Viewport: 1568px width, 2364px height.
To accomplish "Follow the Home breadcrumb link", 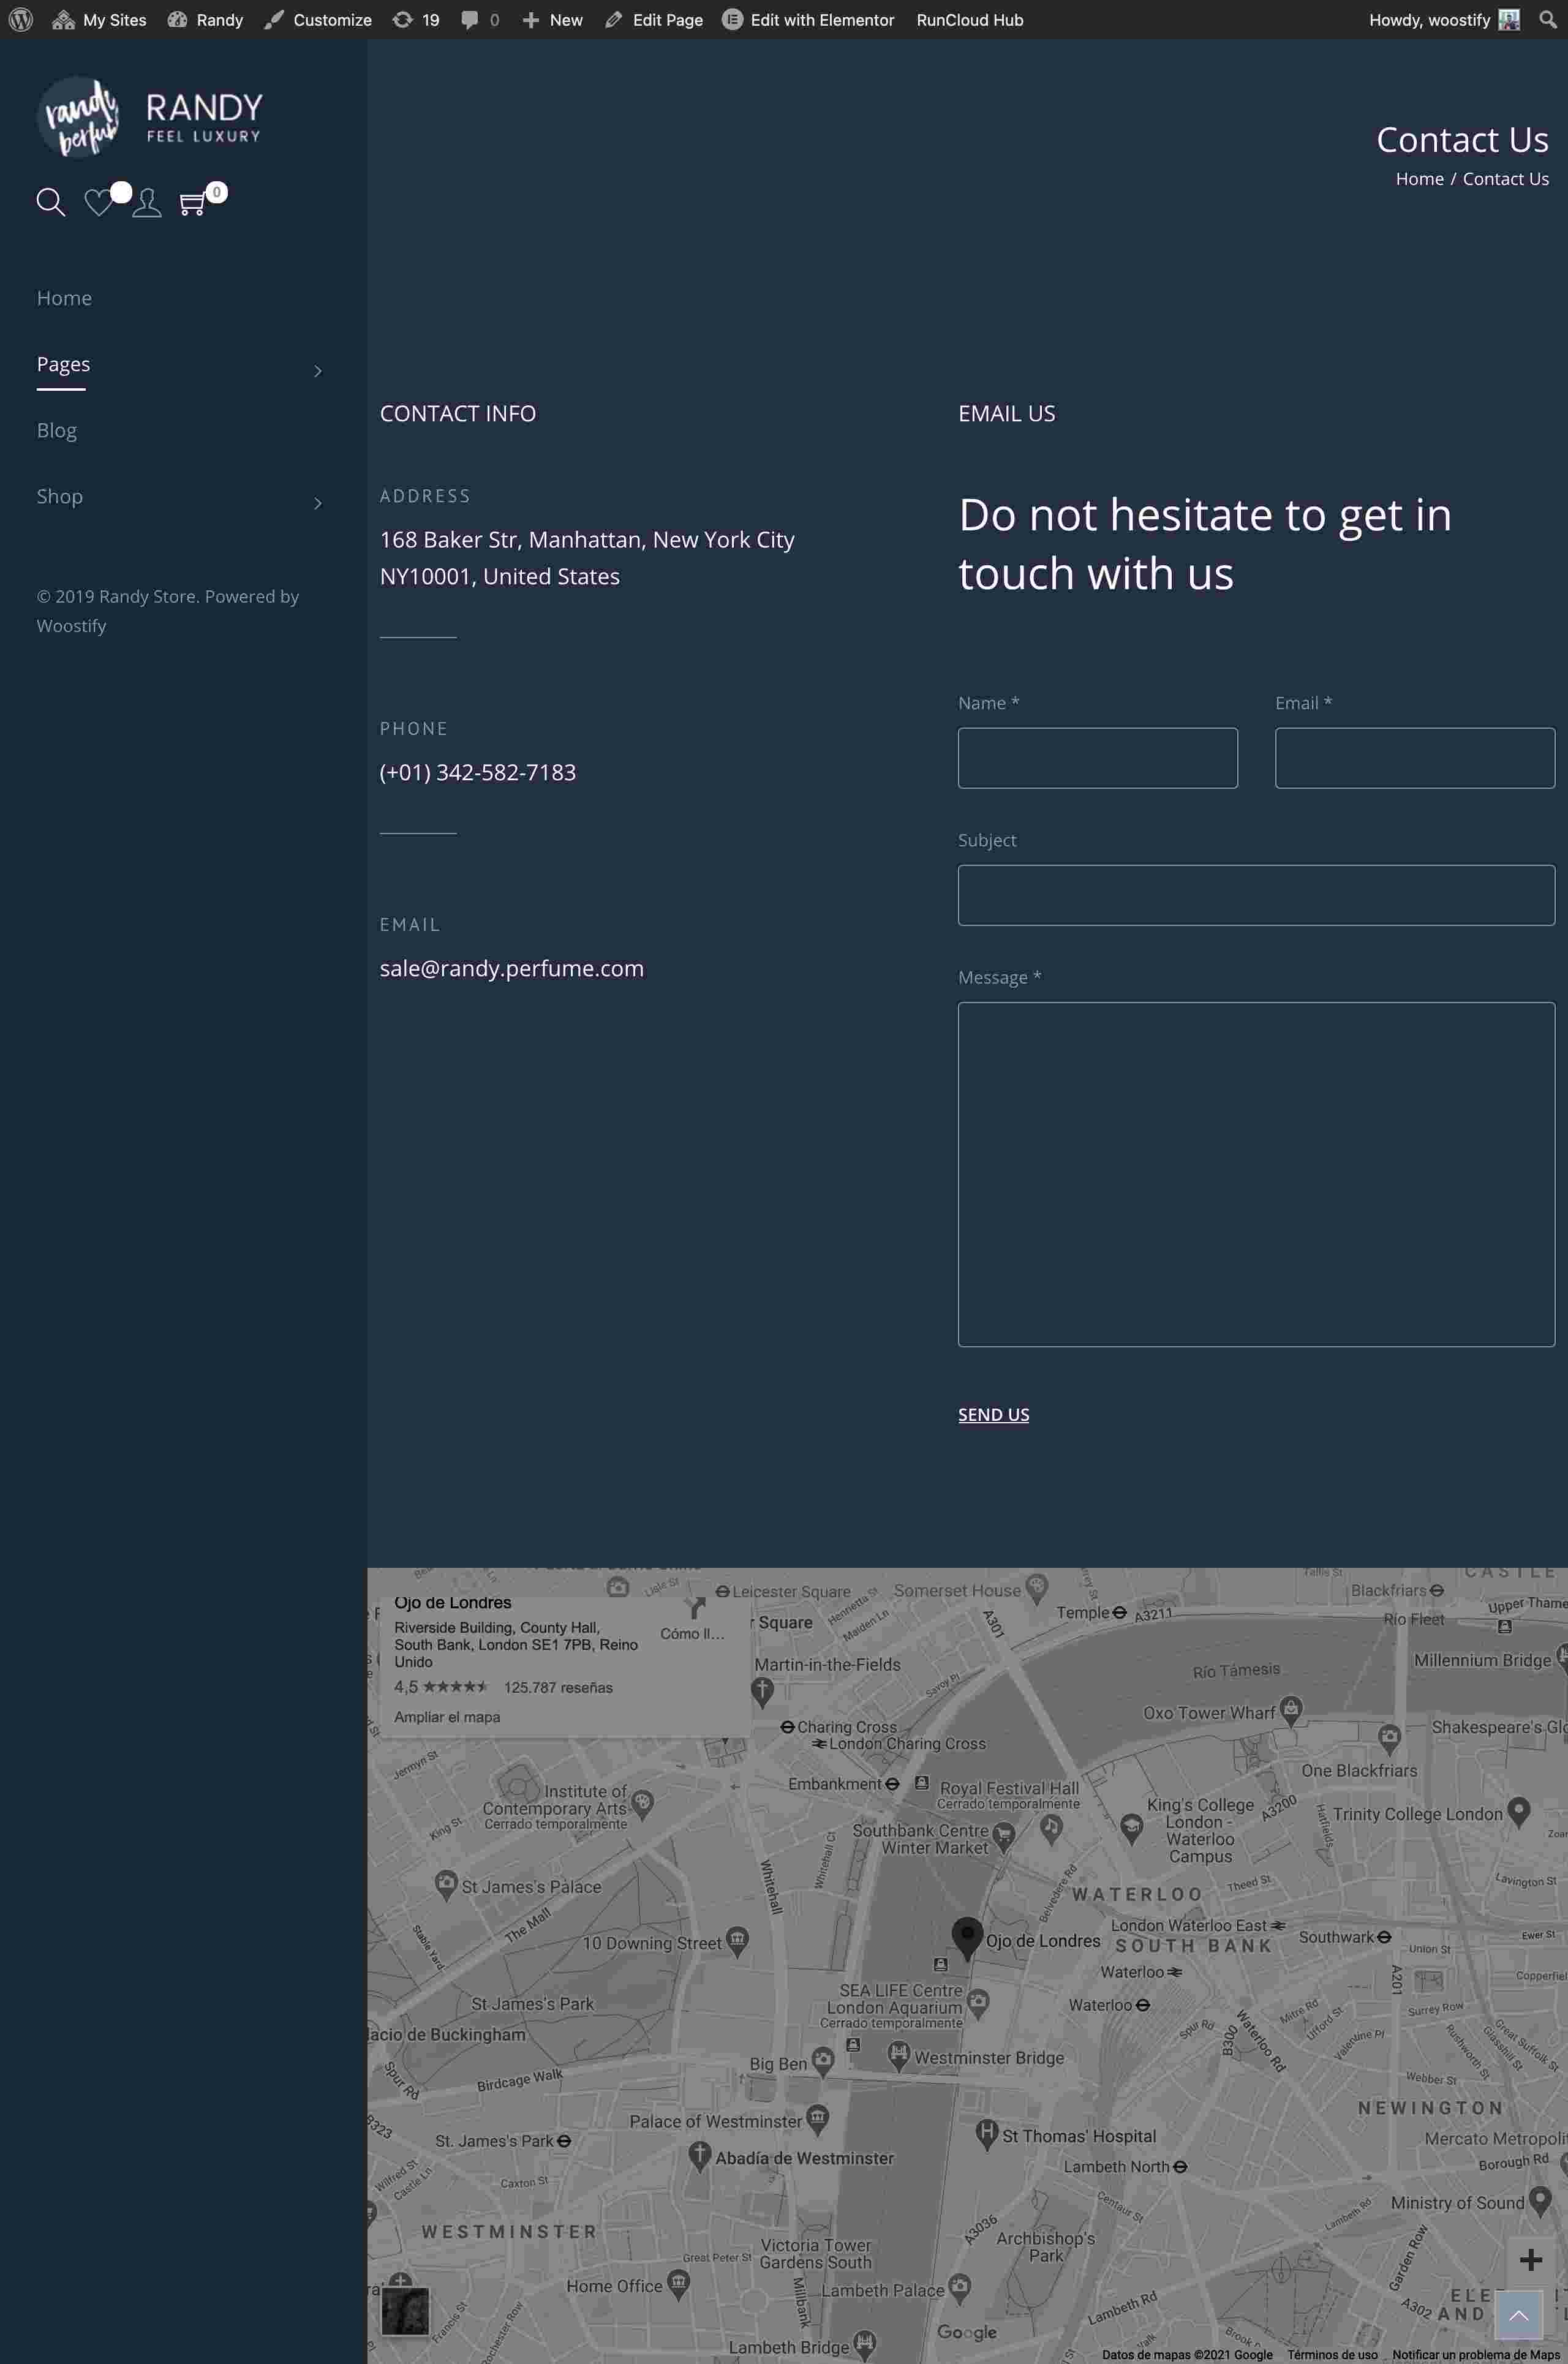I will click(1419, 179).
